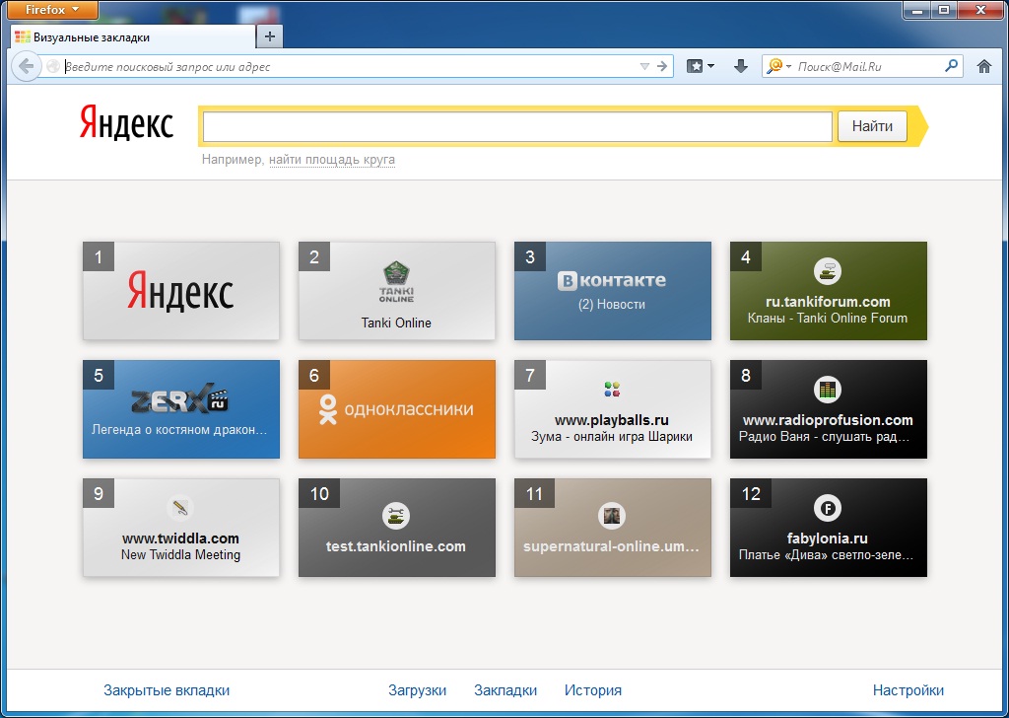Open the ВКонтакте Новости bookmark tile
Viewport: 1009px width, 718px height.
point(613,291)
